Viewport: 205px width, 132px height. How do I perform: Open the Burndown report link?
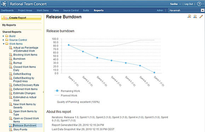pos(19,59)
